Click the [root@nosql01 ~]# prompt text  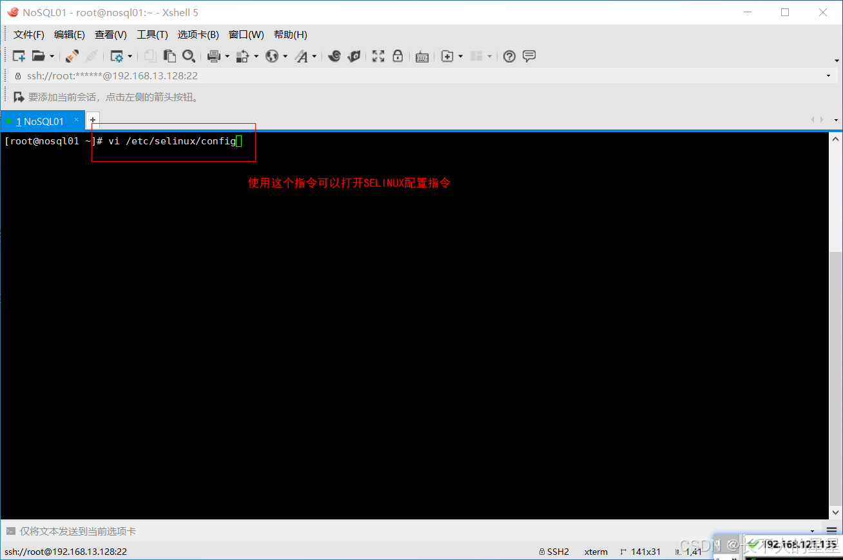53,141
